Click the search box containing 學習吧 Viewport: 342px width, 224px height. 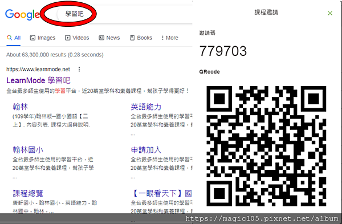[124, 14]
